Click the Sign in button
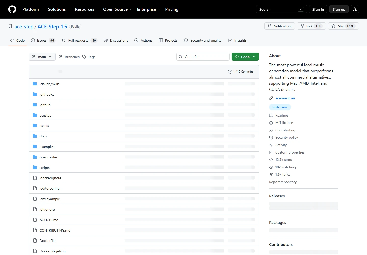Screen dimensions: 367x255 pyautogui.click(x=318, y=9)
